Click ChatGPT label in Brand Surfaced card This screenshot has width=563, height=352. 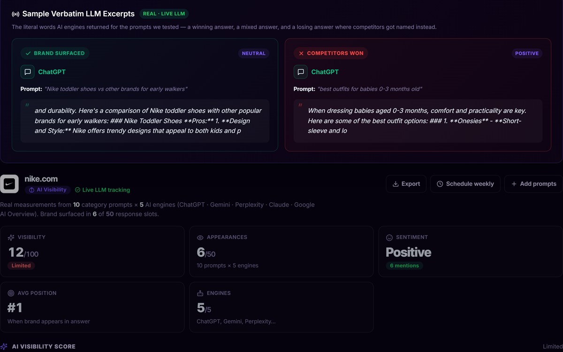tap(52, 72)
